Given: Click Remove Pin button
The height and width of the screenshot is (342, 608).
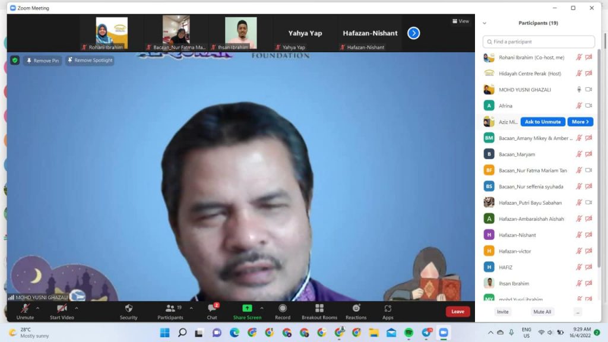Looking at the screenshot, I should tap(43, 61).
